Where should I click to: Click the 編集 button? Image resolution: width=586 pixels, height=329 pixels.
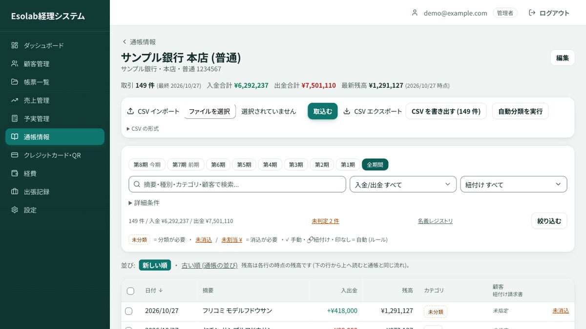point(563,58)
